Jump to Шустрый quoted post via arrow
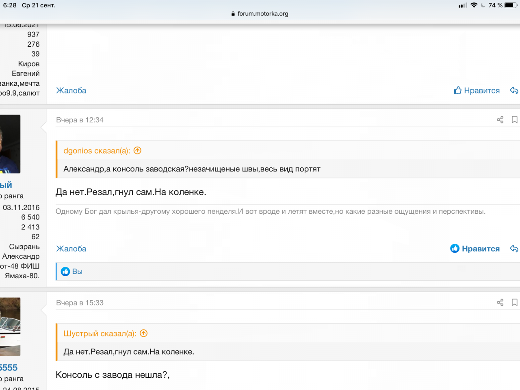The image size is (520, 390). [x=144, y=334]
